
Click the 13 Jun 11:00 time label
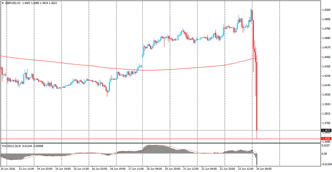tap(27, 169)
